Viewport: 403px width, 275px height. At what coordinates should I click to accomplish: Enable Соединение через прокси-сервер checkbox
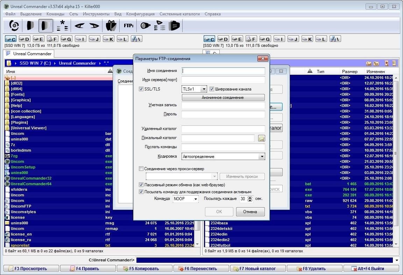pos(141,169)
